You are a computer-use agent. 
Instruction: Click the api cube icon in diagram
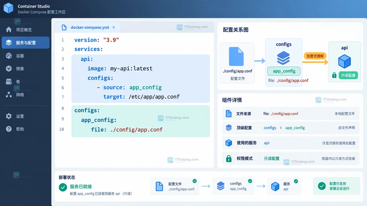pos(344,61)
